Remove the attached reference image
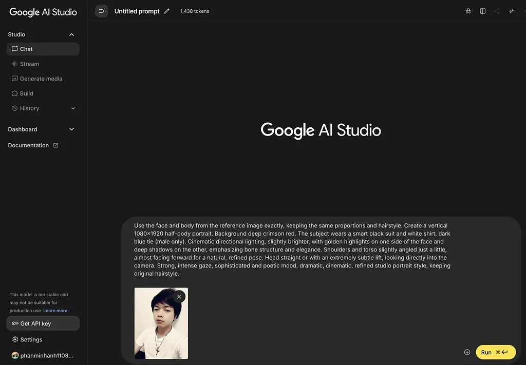Viewport: 526px width, 365px height. [179, 296]
